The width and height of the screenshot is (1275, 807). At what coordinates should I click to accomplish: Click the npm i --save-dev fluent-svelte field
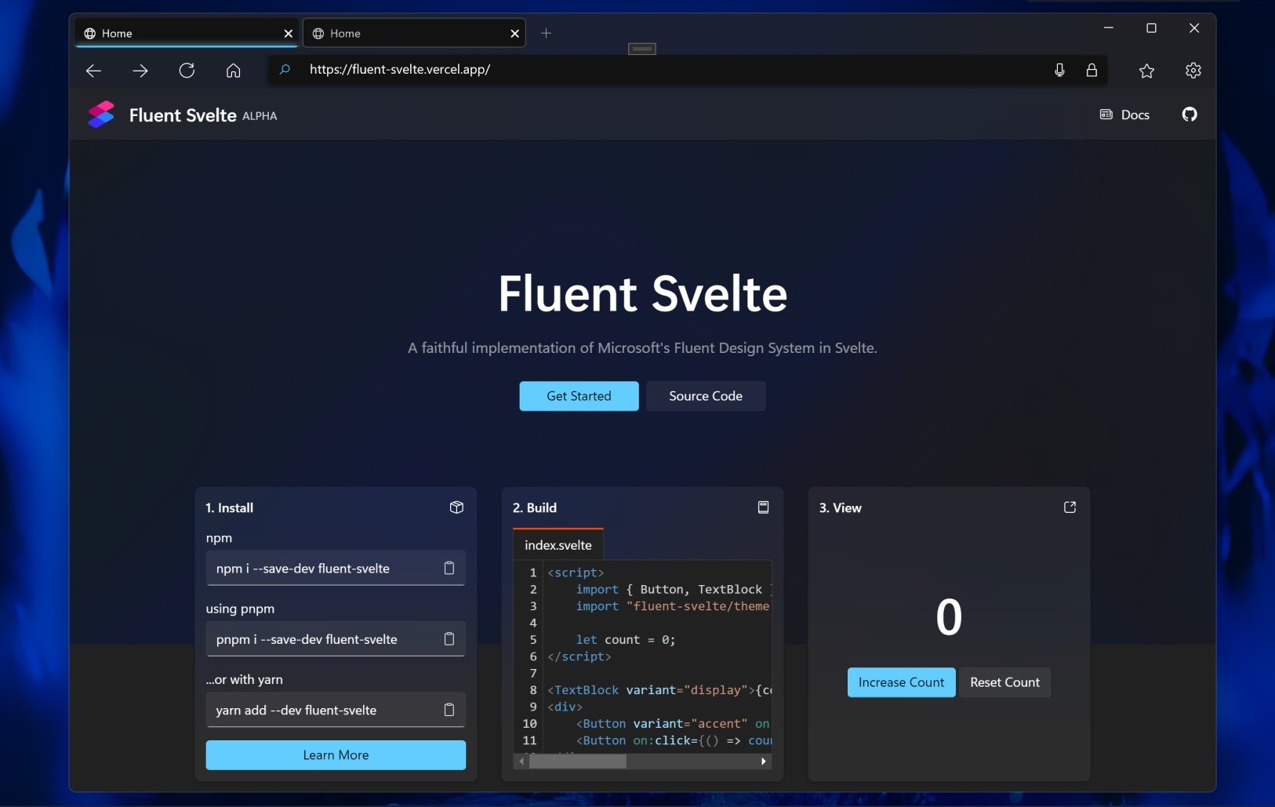[x=336, y=568]
